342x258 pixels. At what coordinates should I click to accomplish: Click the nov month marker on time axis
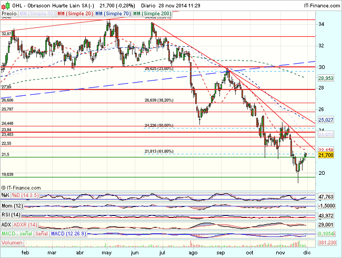(x=280, y=253)
